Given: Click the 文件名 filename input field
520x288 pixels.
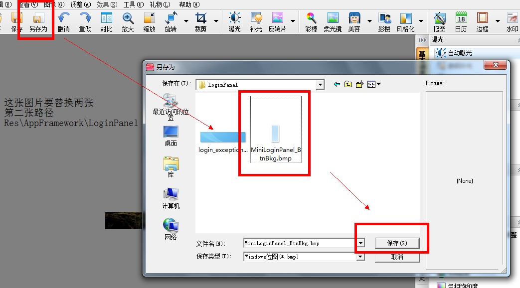Looking at the screenshot, I should (x=299, y=243).
